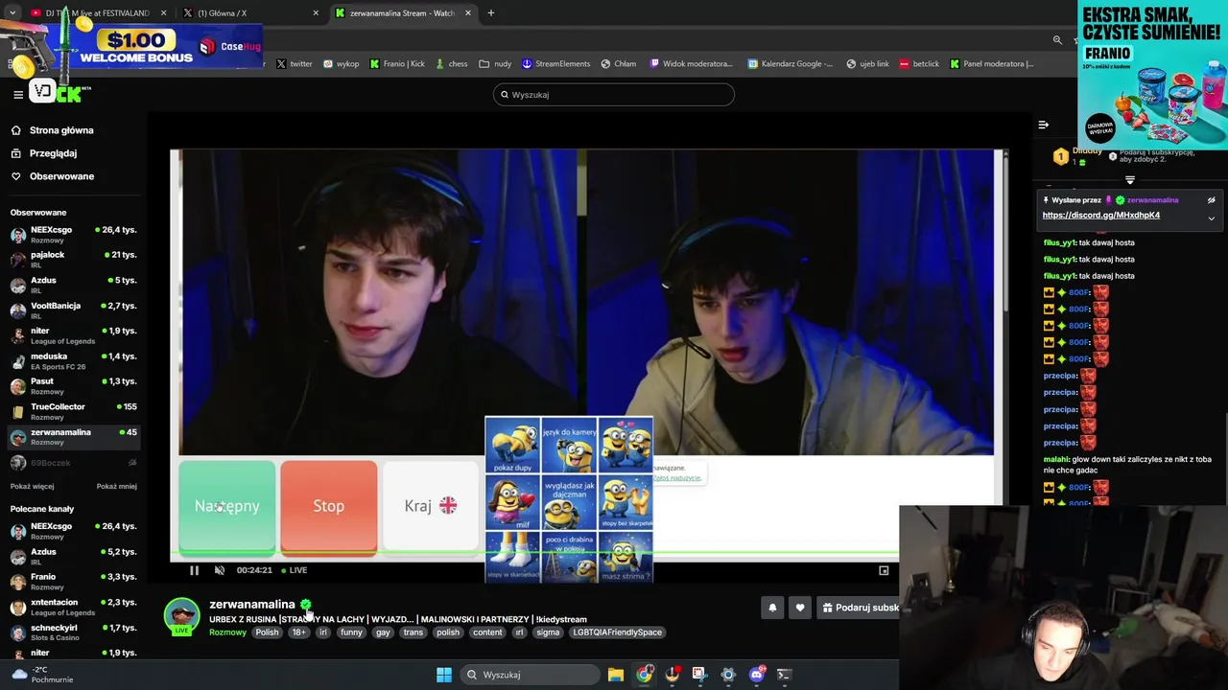
Task: Toggle theater mode icon in player
Action: (884, 570)
